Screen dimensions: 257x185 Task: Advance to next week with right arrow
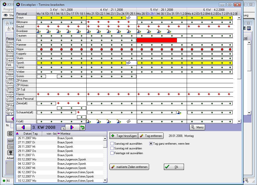pos(72,127)
